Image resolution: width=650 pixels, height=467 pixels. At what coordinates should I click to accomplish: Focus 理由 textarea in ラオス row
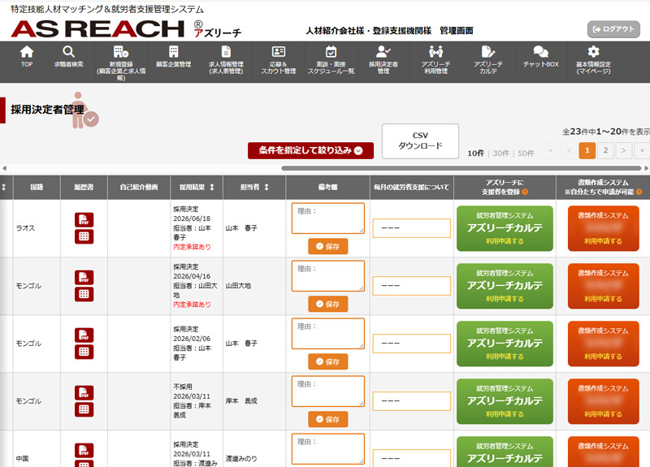point(328,218)
